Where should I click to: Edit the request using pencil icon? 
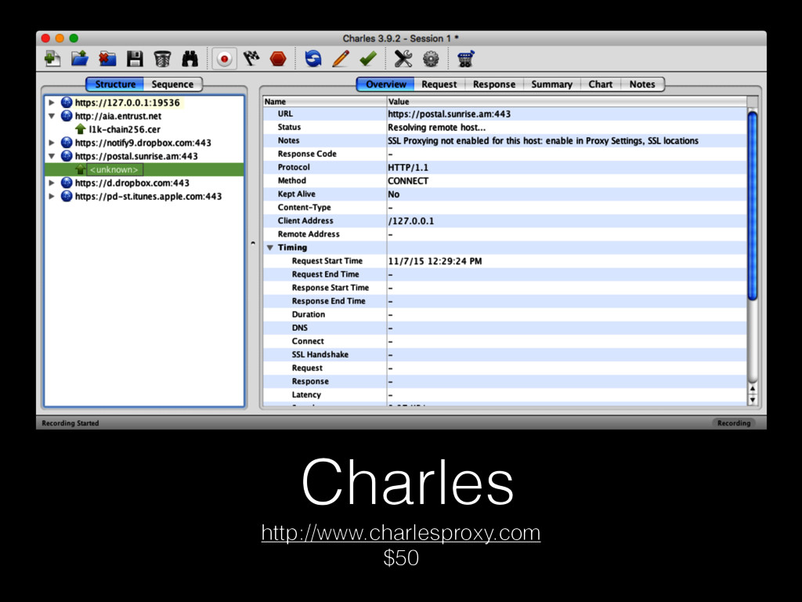(x=340, y=59)
